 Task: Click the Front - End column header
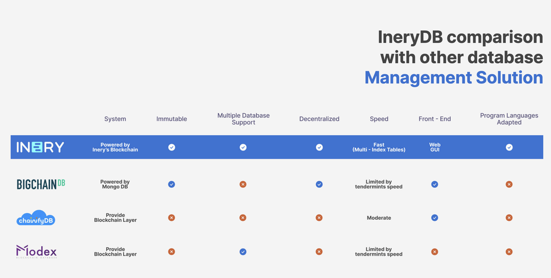click(x=435, y=119)
